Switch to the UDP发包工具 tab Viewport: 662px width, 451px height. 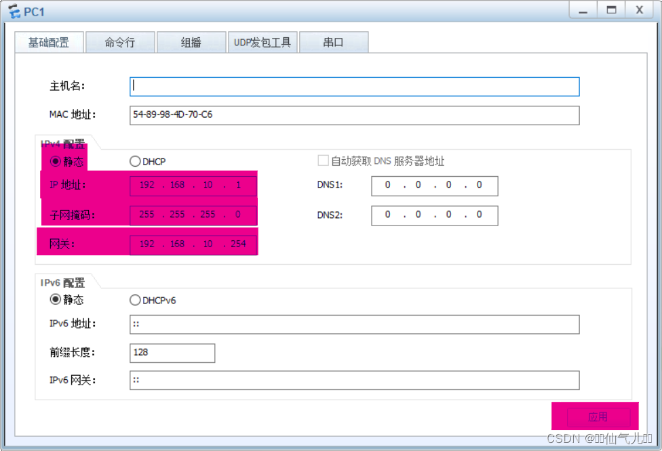262,42
